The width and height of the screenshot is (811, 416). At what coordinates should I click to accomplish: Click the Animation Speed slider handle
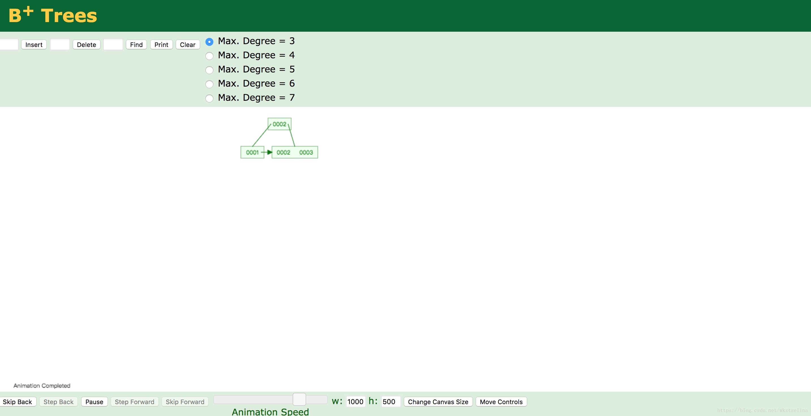(299, 399)
